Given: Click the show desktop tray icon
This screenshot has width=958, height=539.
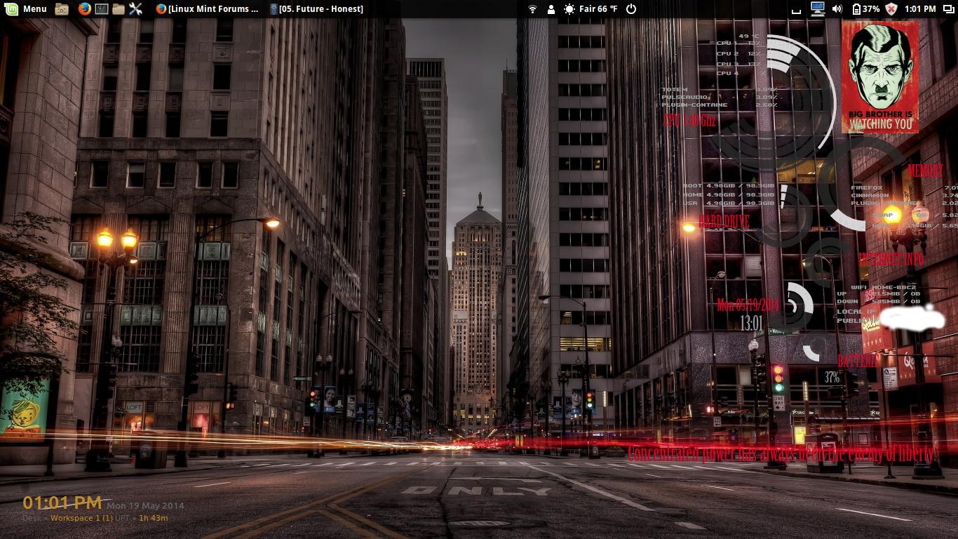Looking at the screenshot, I should [x=796, y=11].
